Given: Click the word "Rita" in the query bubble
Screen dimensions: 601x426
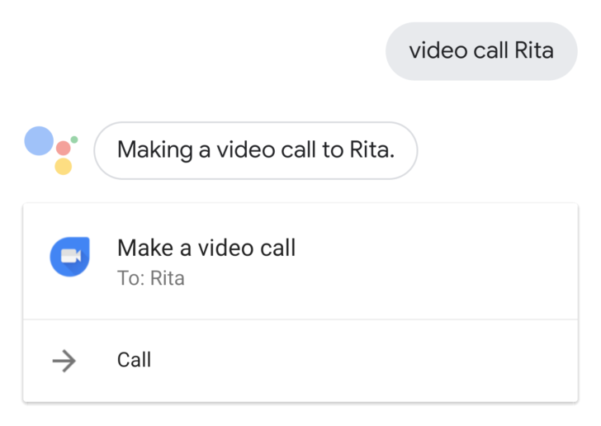Looking at the screenshot, I should [x=534, y=50].
